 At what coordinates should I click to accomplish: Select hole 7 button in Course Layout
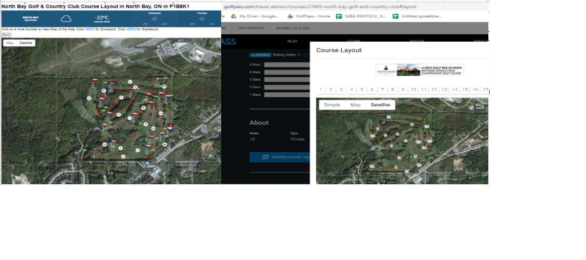click(382, 90)
